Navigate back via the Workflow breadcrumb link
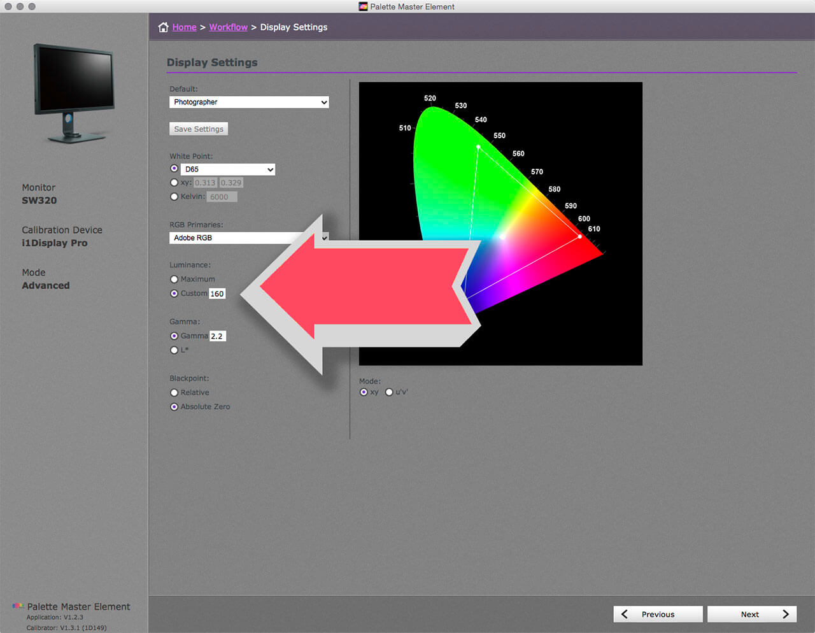The height and width of the screenshot is (633, 815). click(228, 27)
